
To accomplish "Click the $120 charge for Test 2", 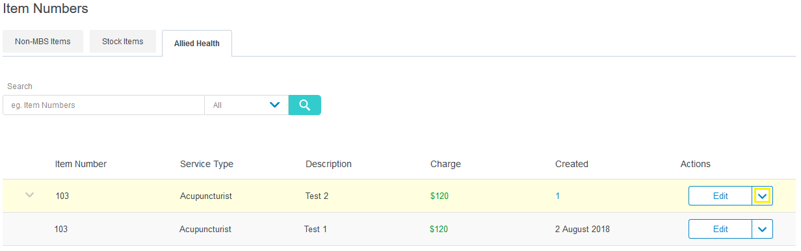I will pyautogui.click(x=440, y=196).
